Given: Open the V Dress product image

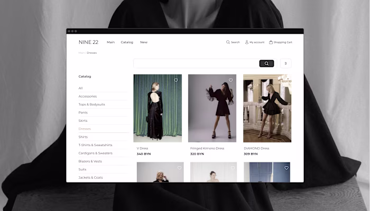Looking at the screenshot, I should (x=158, y=108).
